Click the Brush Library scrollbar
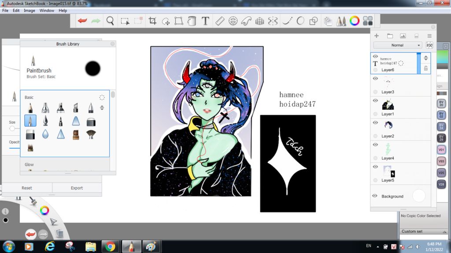This screenshot has width=451, height=253. click(x=113, y=95)
